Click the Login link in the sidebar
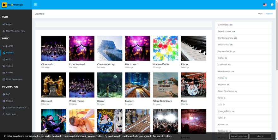The height and width of the screenshot is (140, 278). click(x=9, y=24)
